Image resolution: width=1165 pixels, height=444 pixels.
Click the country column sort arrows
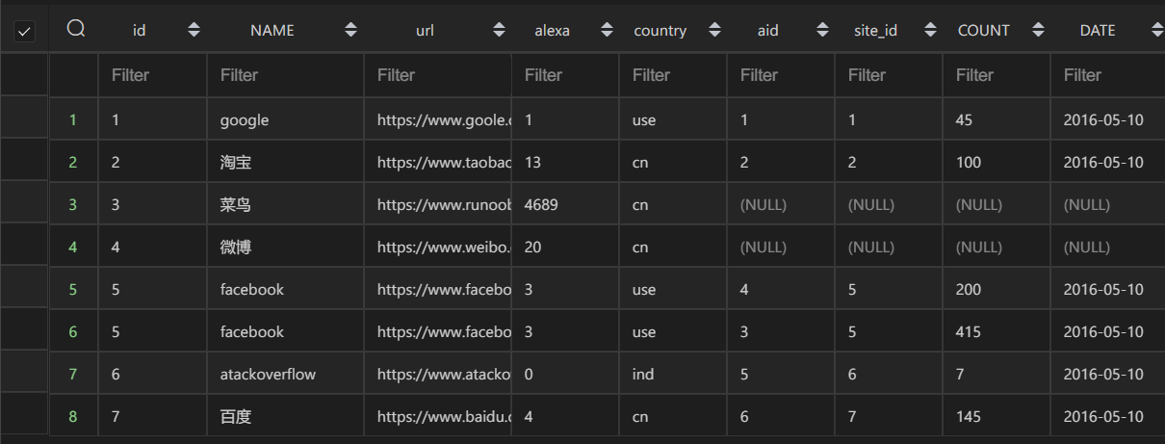[713, 30]
